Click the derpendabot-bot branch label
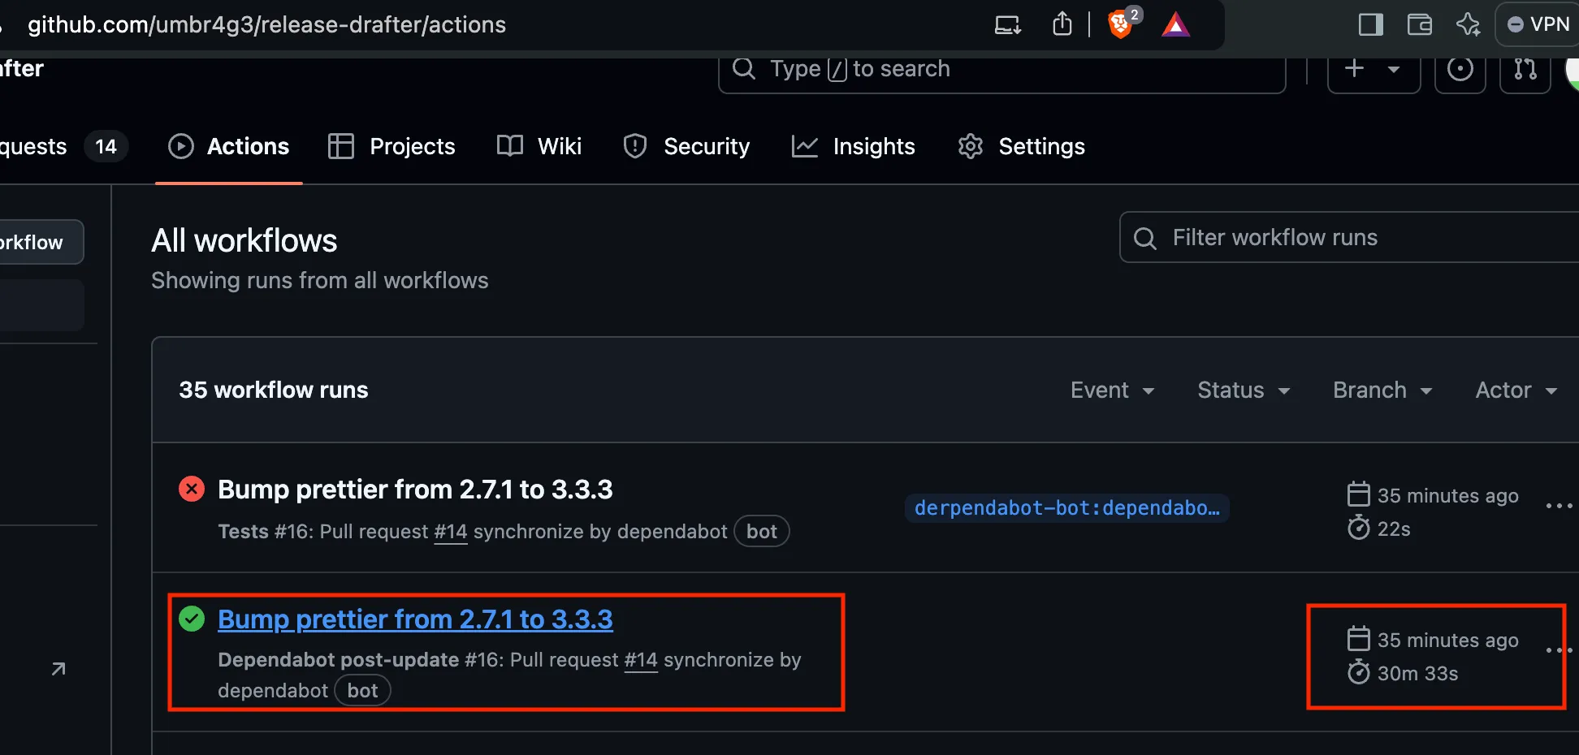This screenshot has width=1579, height=755. [1066, 508]
